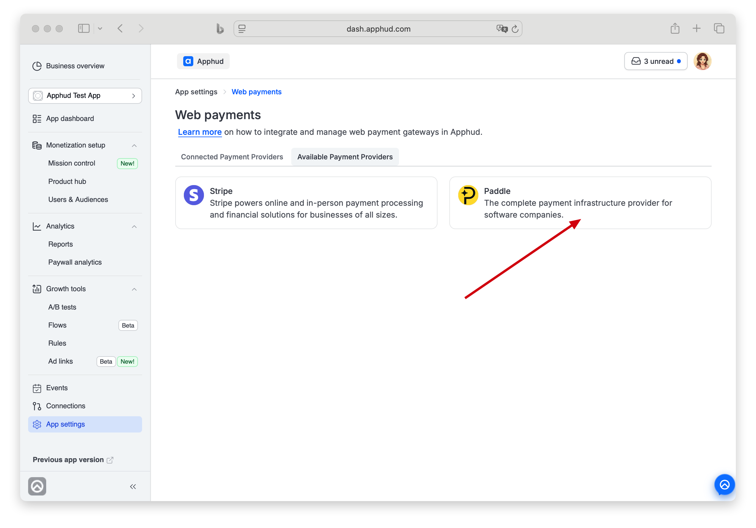Collapse the sidebar with the double-chevron
This screenshot has width=756, height=528.
pyautogui.click(x=133, y=487)
